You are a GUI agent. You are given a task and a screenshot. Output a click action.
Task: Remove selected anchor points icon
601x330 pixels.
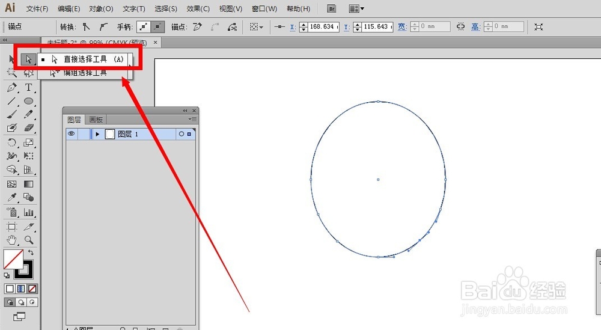pyautogui.click(x=198, y=27)
